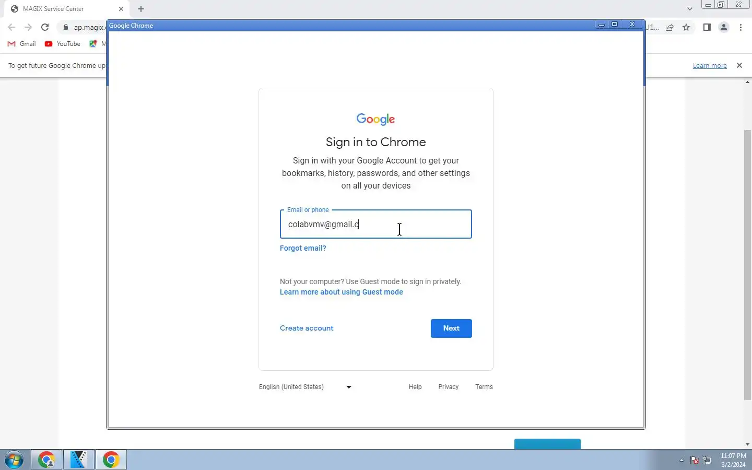Open the Terms link in footer
752x470 pixels.
[484, 387]
